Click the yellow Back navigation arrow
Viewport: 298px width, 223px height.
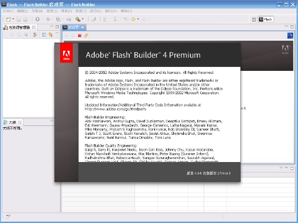(134, 19)
